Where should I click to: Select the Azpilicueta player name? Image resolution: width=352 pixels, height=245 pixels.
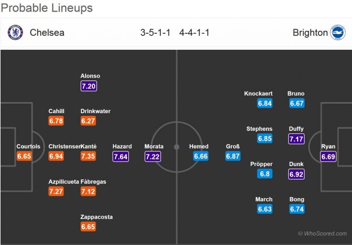point(63,182)
